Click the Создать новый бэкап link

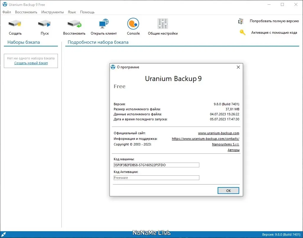[x=31, y=63]
